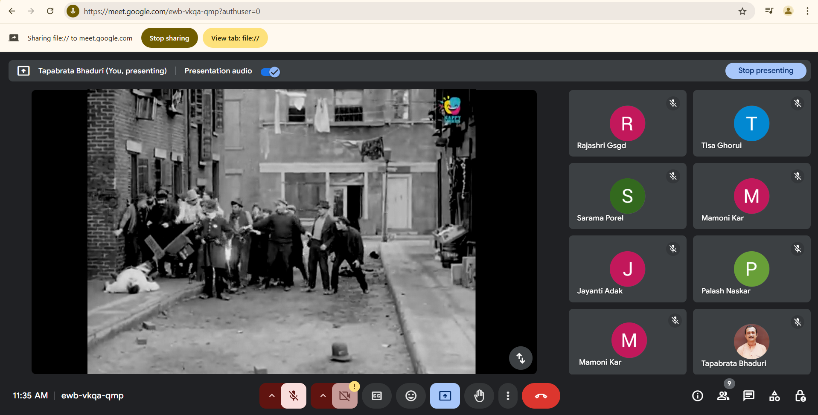818x415 pixels.
Task: Click the presenting screen icon beside Tapabrata Bhaduri
Action: (x=23, y=71)
